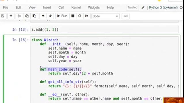Click the 'def __eq__(self, other):' line

[x=65, y=94]
